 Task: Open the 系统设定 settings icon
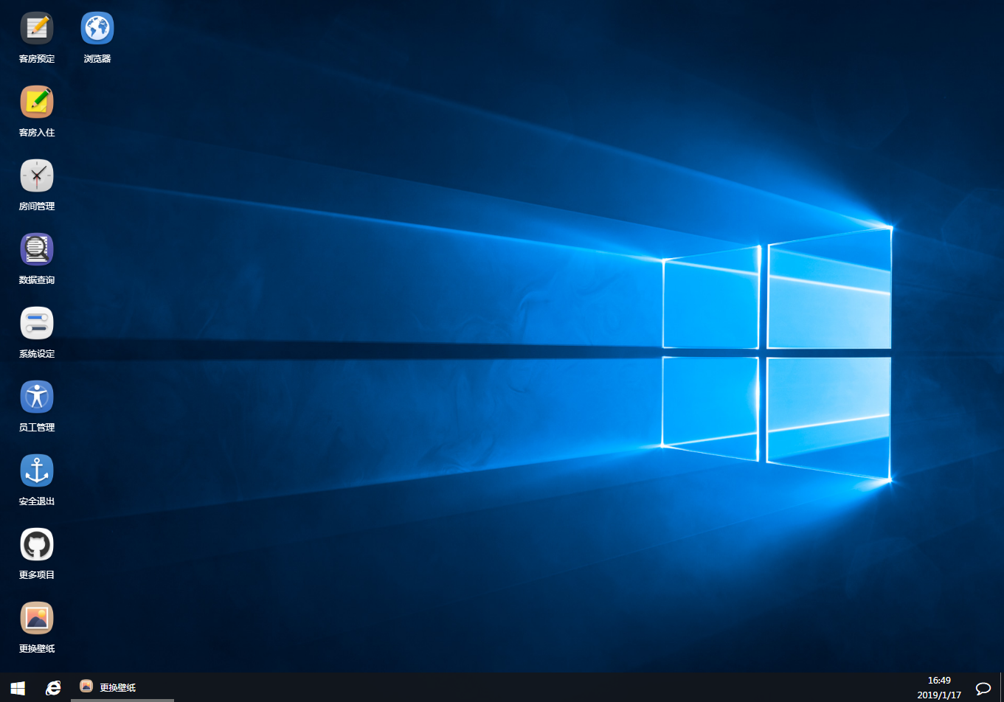[37, 323]
